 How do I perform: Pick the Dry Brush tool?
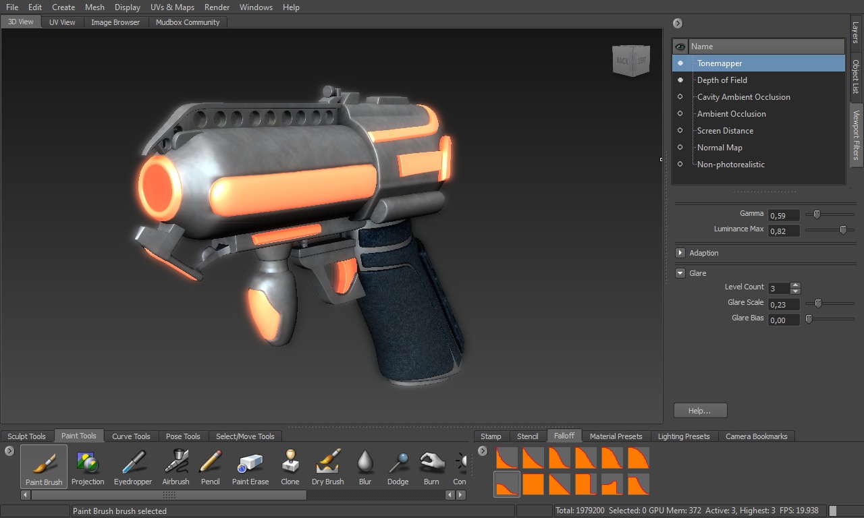[327, 467]
